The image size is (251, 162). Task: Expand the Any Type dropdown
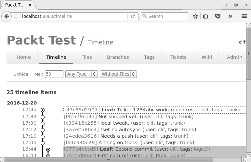point(81,74)
